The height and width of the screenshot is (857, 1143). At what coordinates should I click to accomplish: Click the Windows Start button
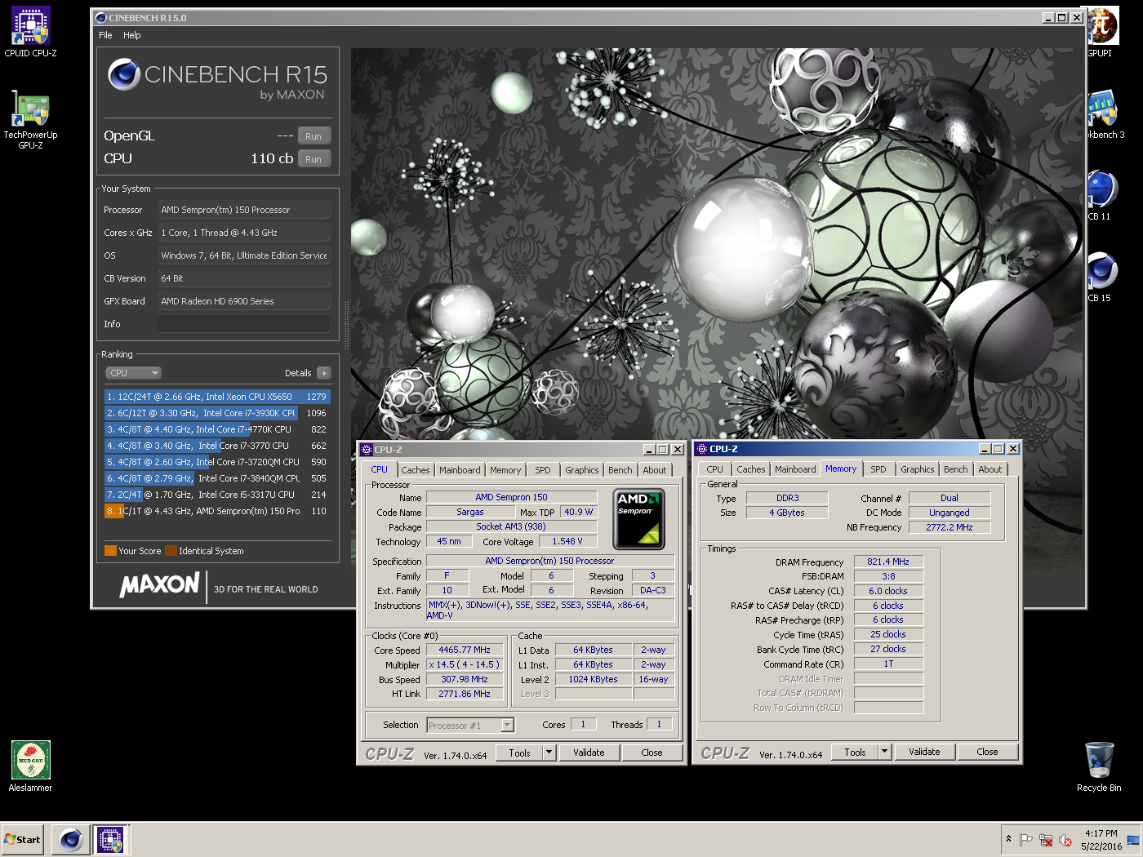(22, 840)
